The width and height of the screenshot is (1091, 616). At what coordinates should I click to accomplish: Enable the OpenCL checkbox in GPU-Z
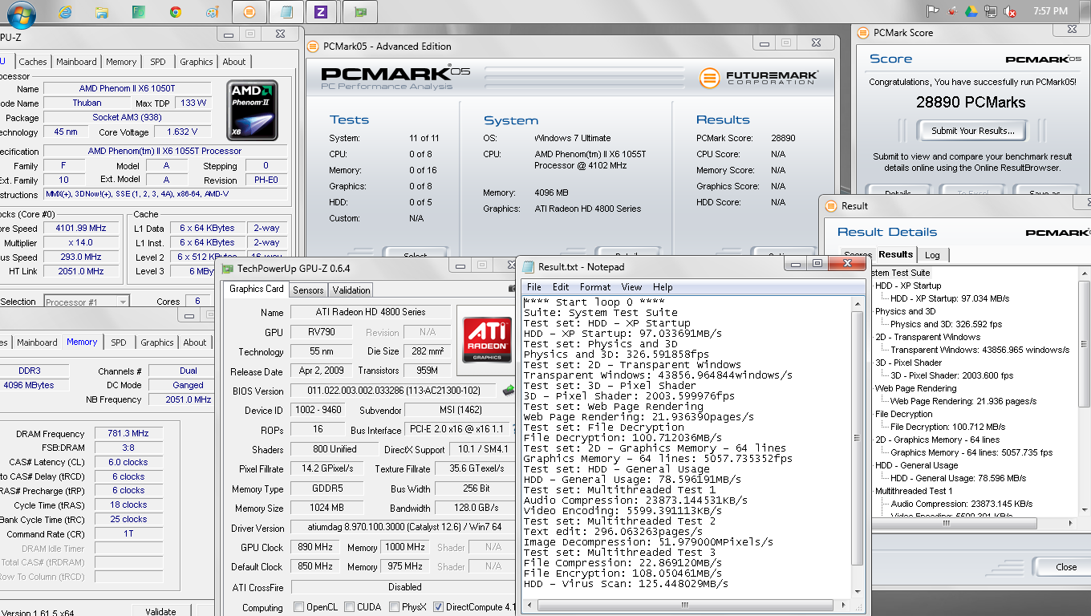point(298,607)
